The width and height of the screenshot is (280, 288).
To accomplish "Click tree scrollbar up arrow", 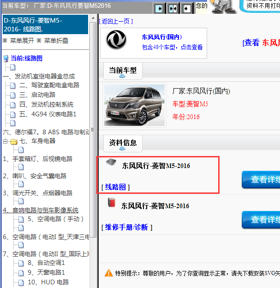I will coord(93,18).
